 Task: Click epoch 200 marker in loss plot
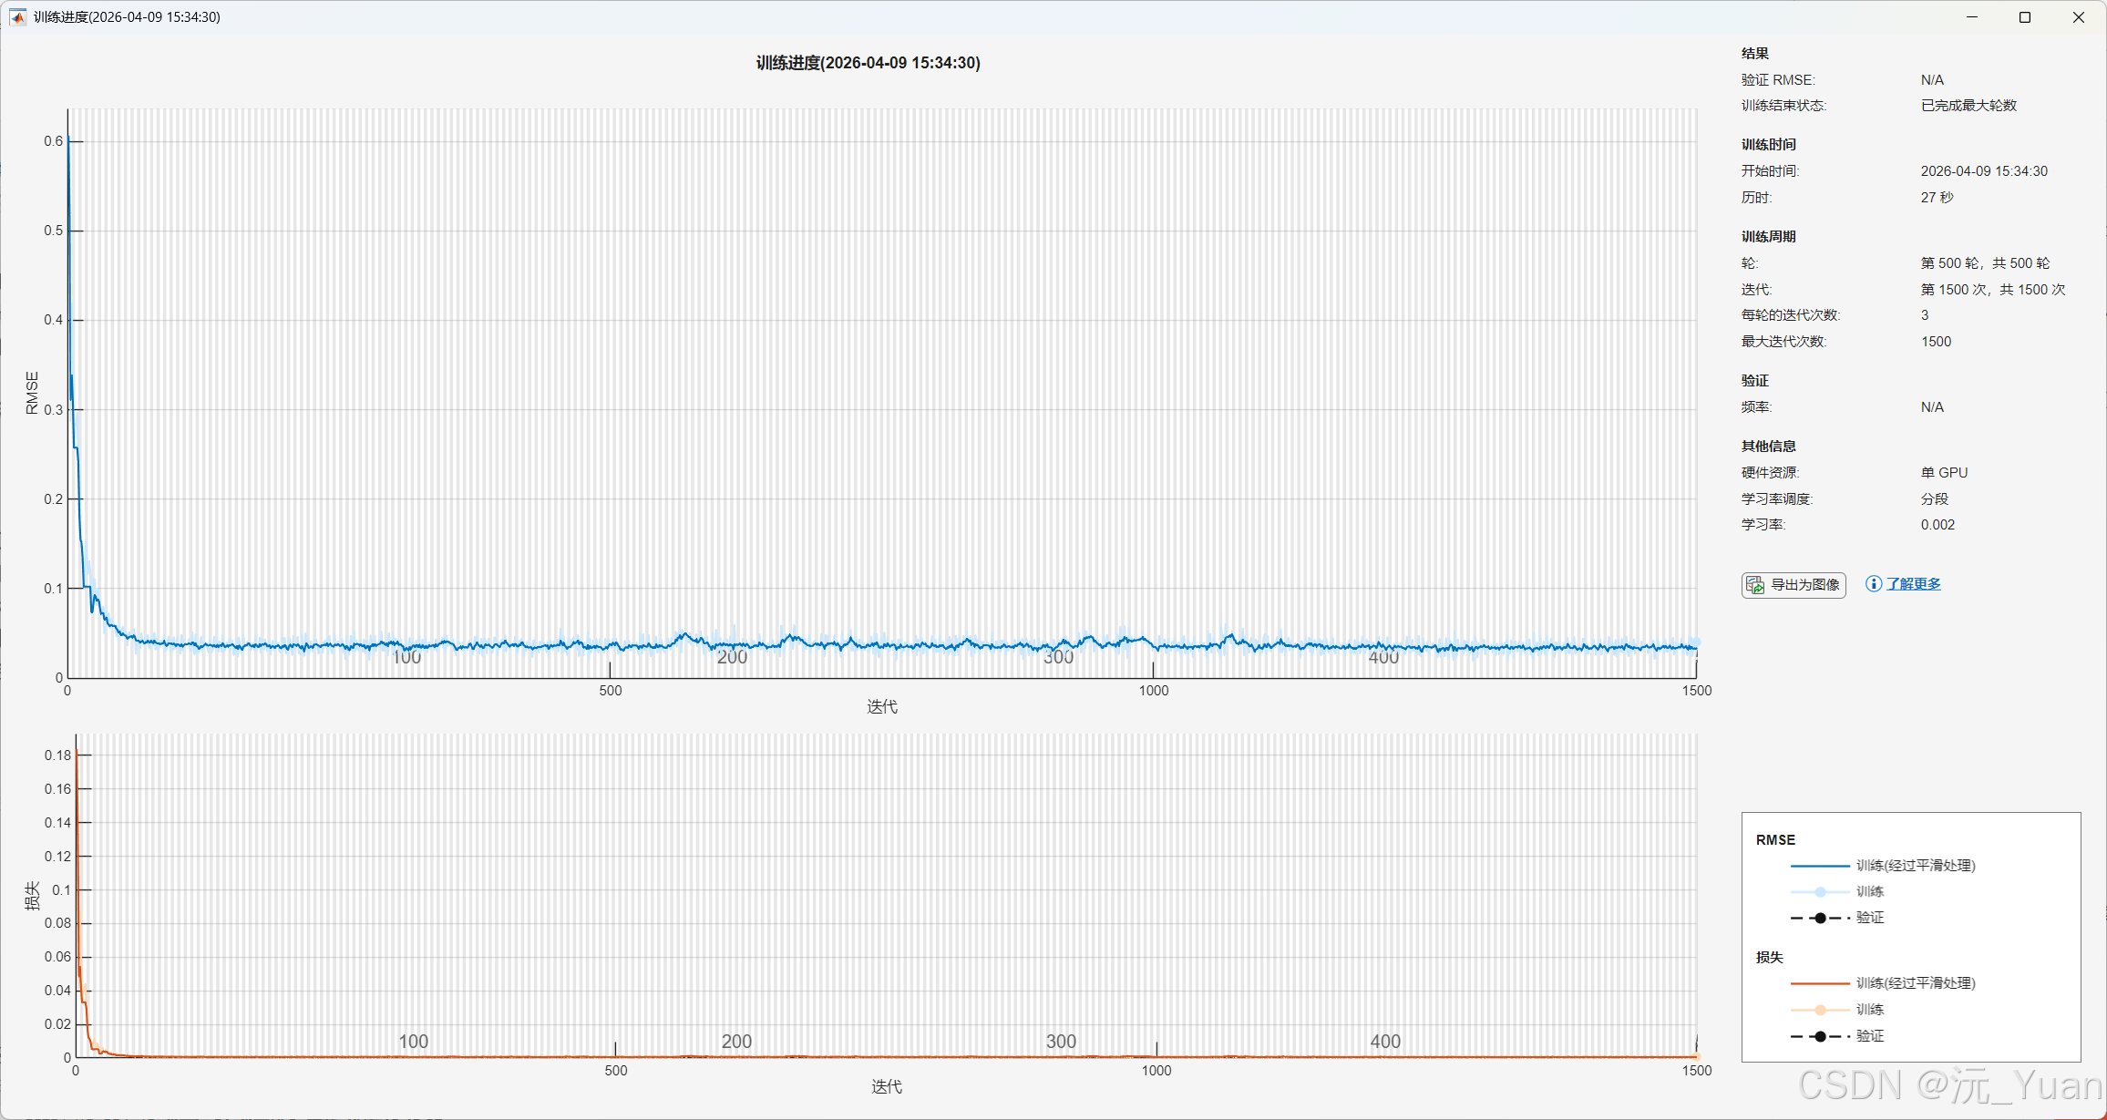736,1041
